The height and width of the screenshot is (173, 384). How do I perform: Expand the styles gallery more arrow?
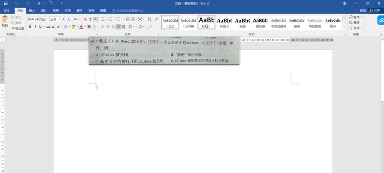[344, 28]
